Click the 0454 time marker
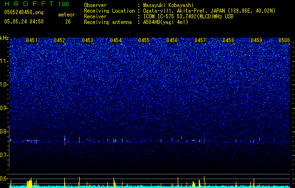This screenshot has height=188, width=295. pyautogui.click(x=116, y=40)
